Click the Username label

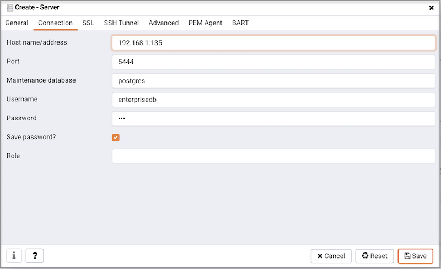(x=22, y=99)
